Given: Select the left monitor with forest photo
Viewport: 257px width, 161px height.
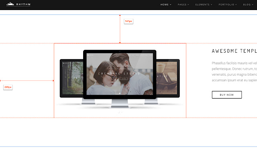Looking at the screenshot, I should (71, 78).
